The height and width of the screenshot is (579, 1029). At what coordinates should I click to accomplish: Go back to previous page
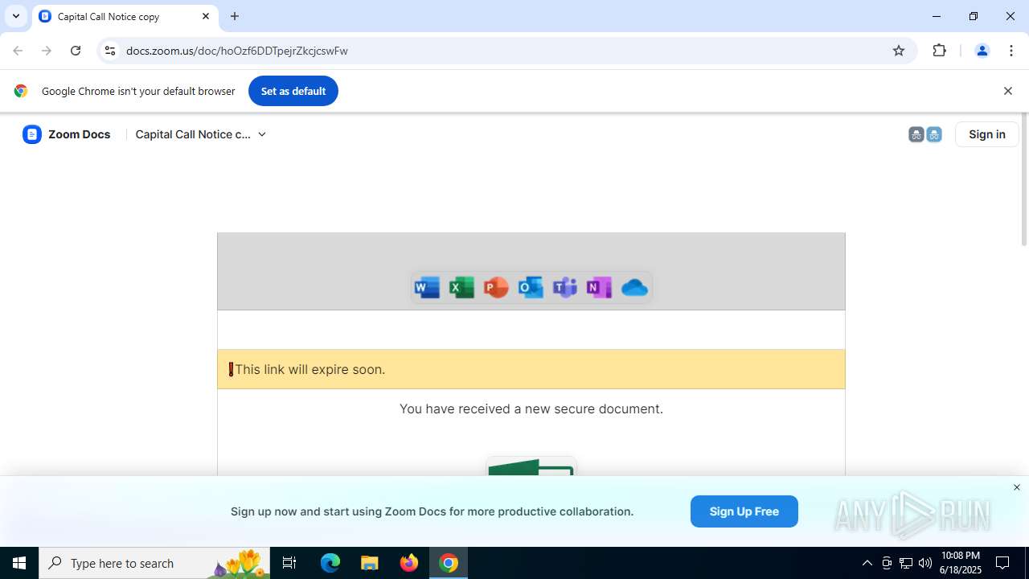[x=18, y=51]
